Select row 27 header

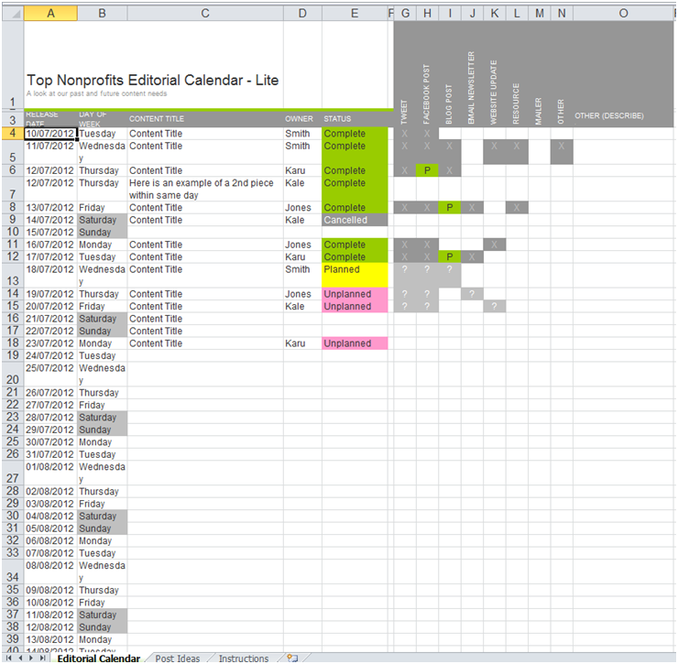[13, 473]
